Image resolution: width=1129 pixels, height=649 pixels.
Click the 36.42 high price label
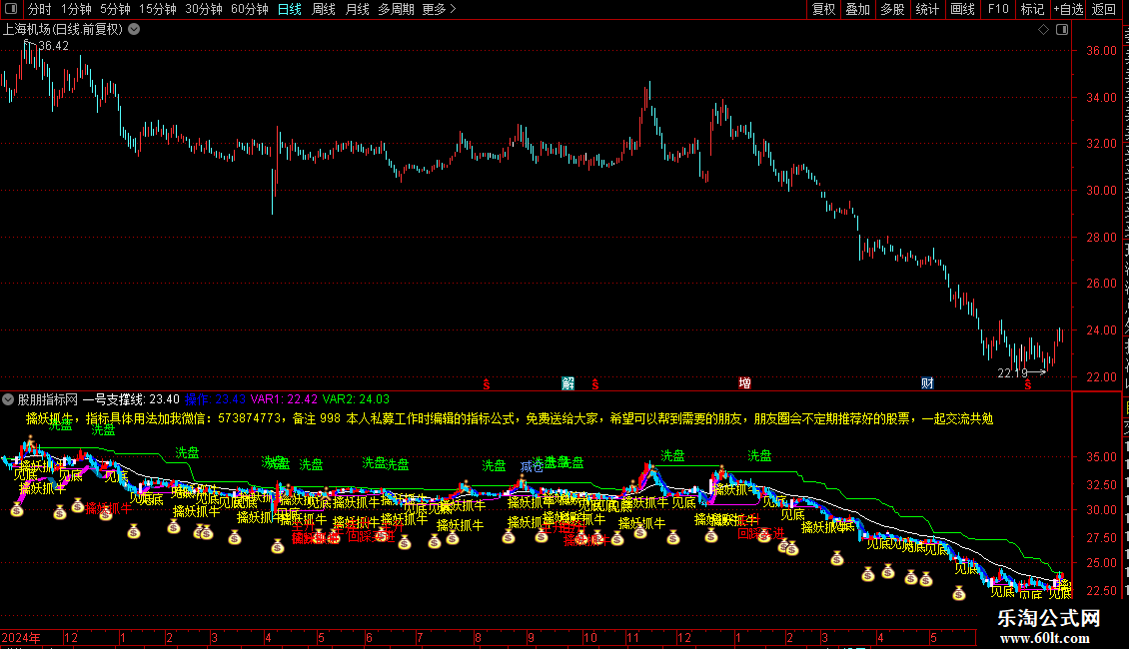tap(53, 46)
